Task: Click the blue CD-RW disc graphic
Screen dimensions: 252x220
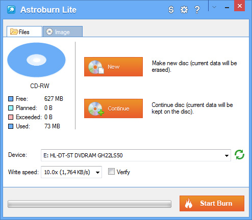Action: pyautogui.click(x=36, y=60)
